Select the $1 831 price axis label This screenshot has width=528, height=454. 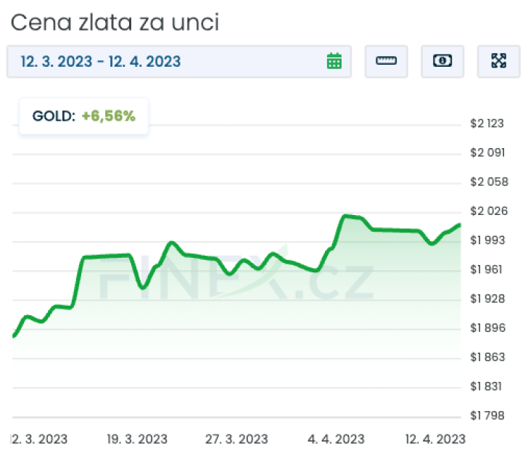pyautogui.click(x=486, y=386)
